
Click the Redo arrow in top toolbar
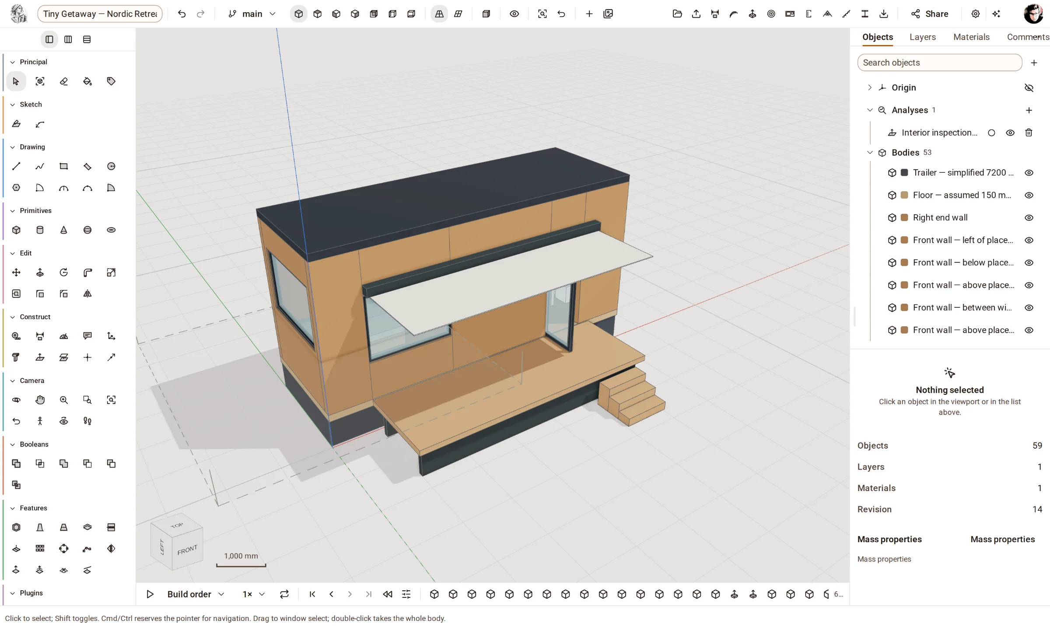coord(200,14)
